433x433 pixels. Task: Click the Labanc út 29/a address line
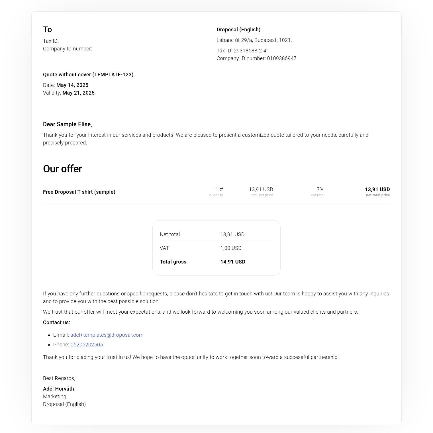[254, 40]
